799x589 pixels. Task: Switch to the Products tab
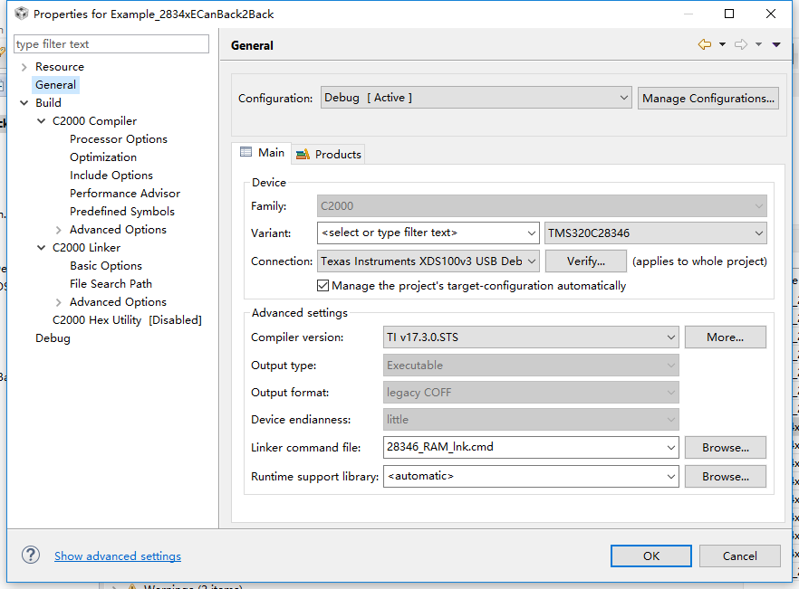[x=328, y=154]
